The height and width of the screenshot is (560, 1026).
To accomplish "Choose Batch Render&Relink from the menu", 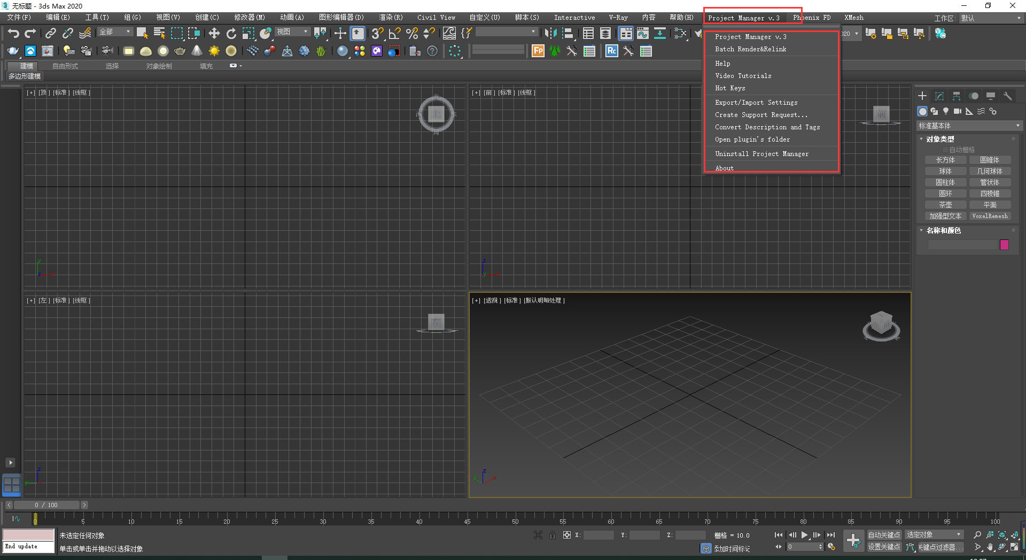I will [x=750, y=49].
